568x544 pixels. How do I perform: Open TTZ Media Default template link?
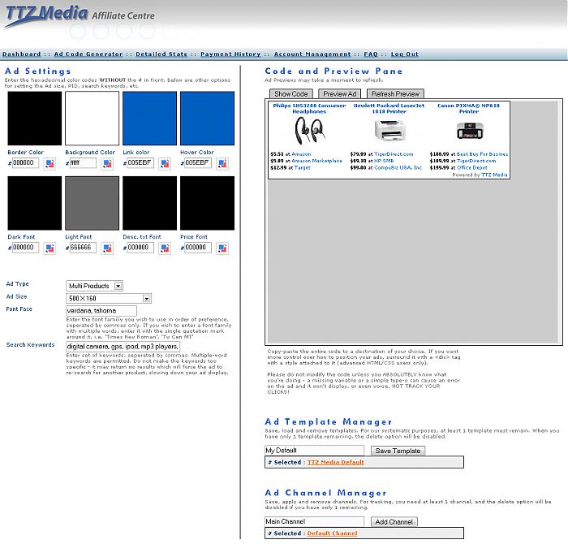335,462
